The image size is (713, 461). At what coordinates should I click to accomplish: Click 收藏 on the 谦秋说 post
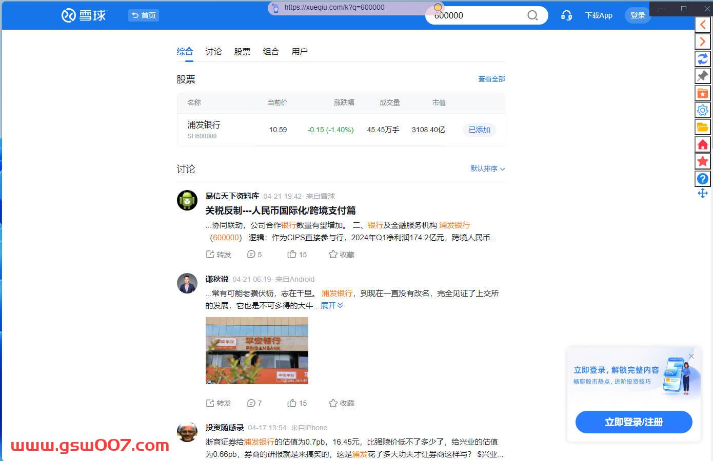pos(342,403)
